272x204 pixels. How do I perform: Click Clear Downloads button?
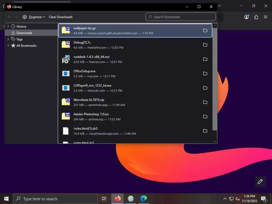click(61, 17)
